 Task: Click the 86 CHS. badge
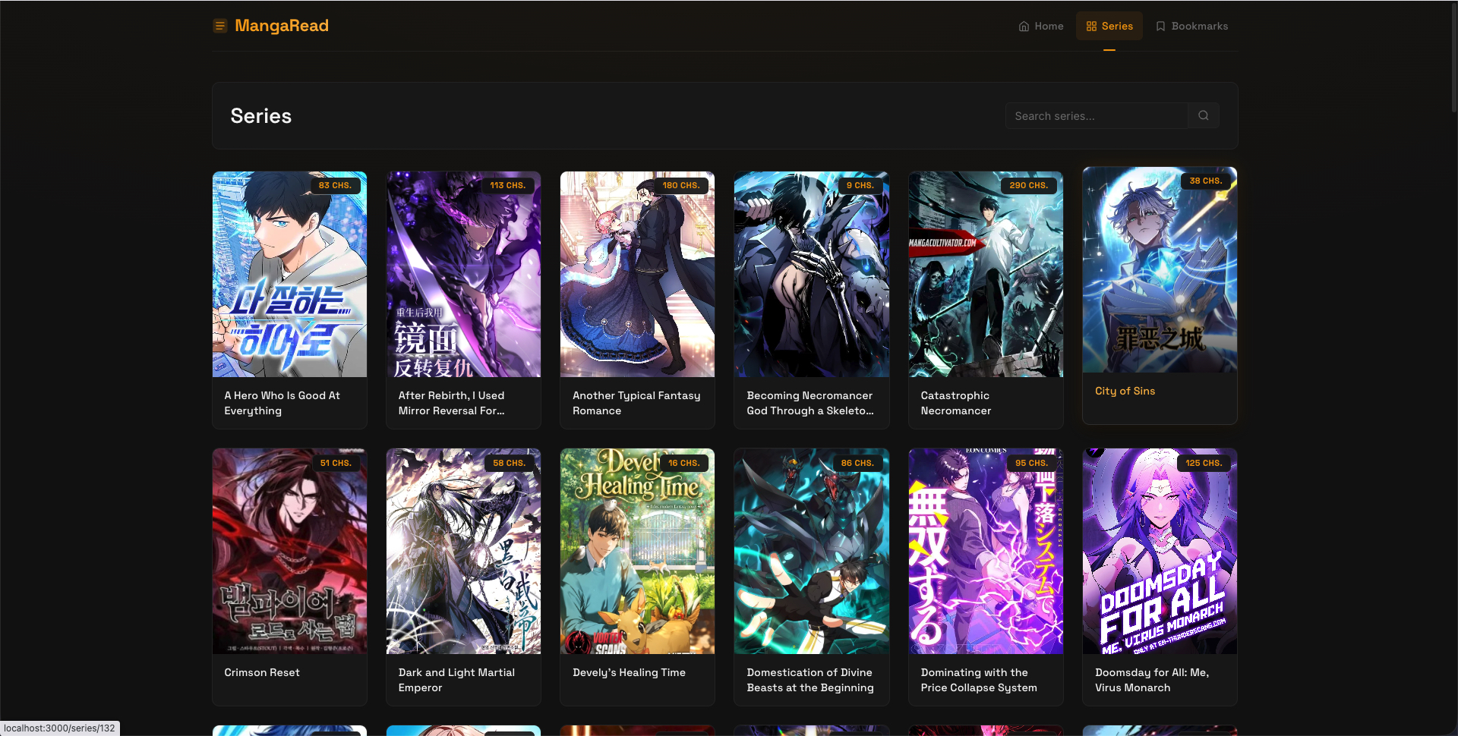(x=857, y=463)
